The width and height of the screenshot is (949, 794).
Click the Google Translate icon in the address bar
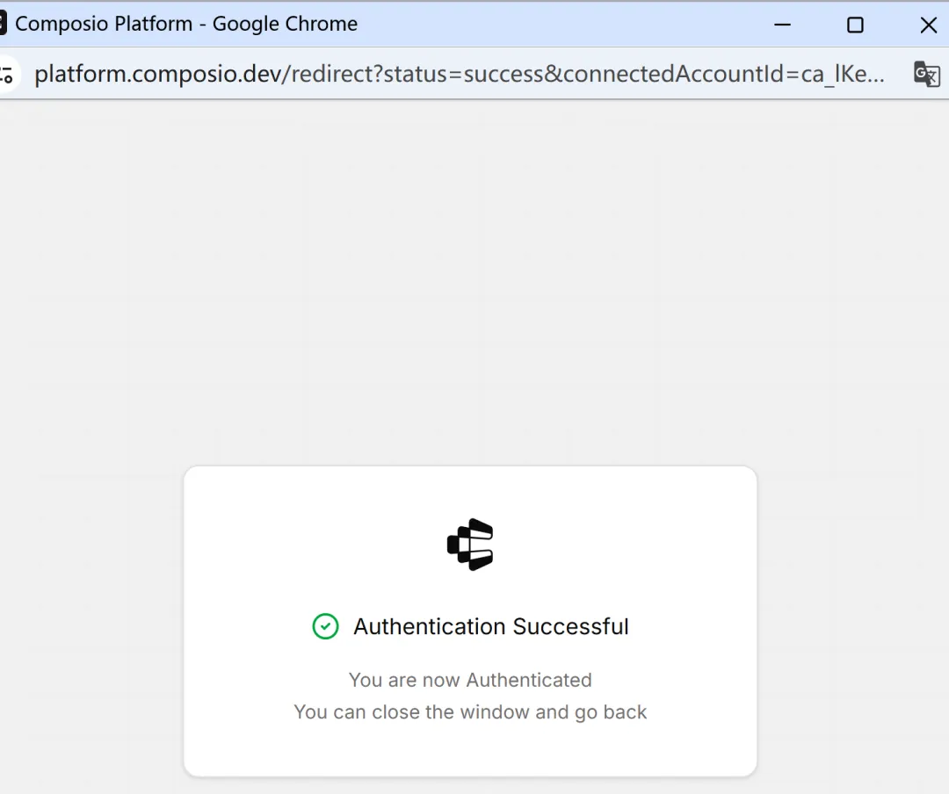[926, 75]
